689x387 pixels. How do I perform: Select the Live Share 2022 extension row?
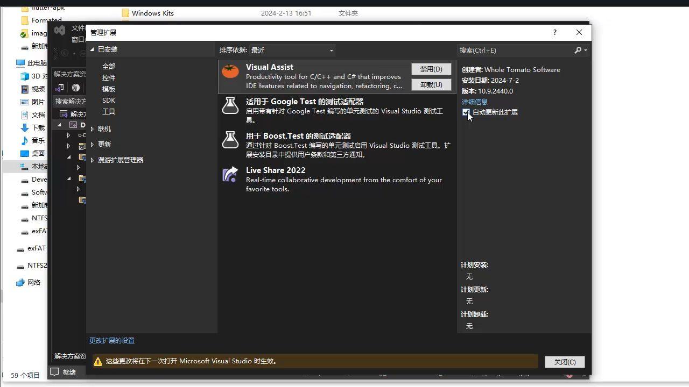(x=337, y=180)
